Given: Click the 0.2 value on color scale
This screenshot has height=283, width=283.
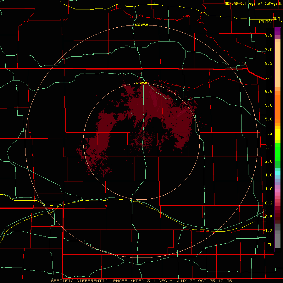Looking at the screenshot, I should click(269, 203).
